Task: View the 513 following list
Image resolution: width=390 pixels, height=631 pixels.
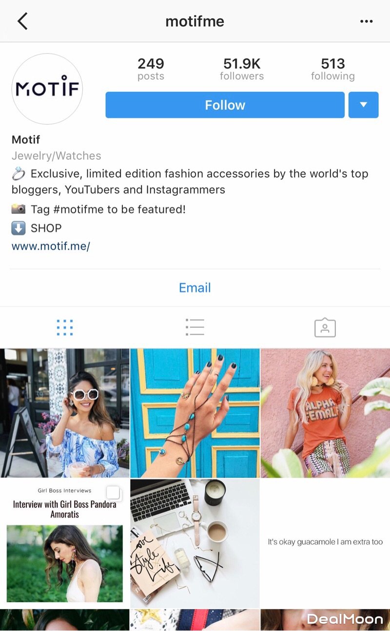Action: pos(333,69)
